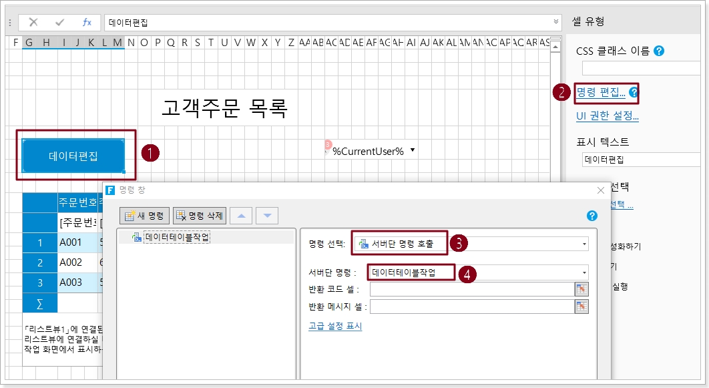Open the blue help icon in 명령 창
The image size is (709, 388).
click(591, 216)
